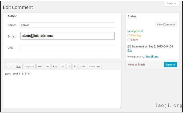Click the empty URL input field
This screenshot has width=183, height=113.
(67, 48)
